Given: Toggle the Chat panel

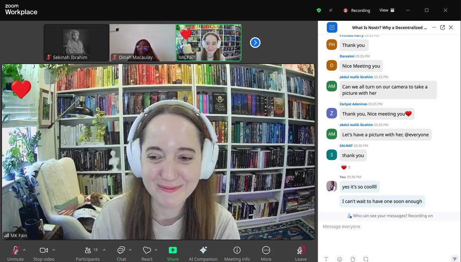Looking at the screenshot, I should click(121, 253).
